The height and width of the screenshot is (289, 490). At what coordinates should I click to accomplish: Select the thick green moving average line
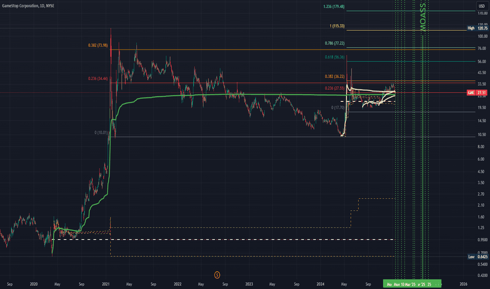click(210, 95)
